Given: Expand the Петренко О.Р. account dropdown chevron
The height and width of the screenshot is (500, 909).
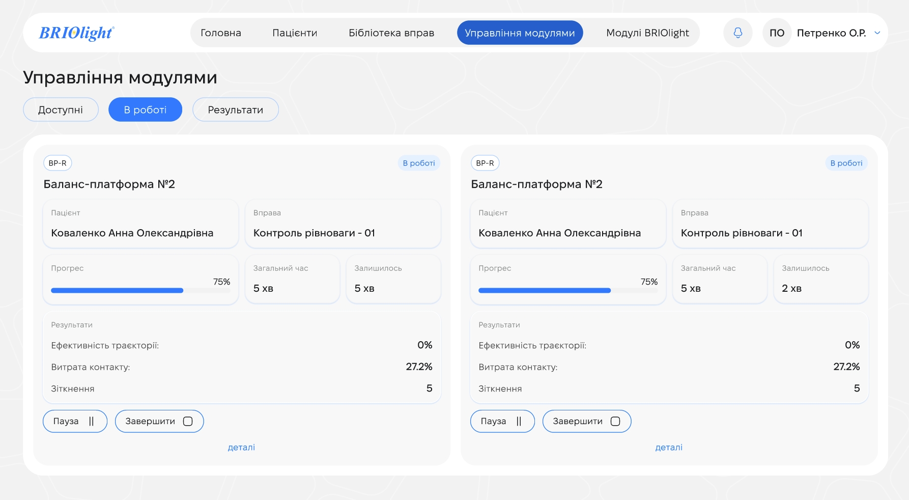Looking at the screenshot, I should coord(877,33).
